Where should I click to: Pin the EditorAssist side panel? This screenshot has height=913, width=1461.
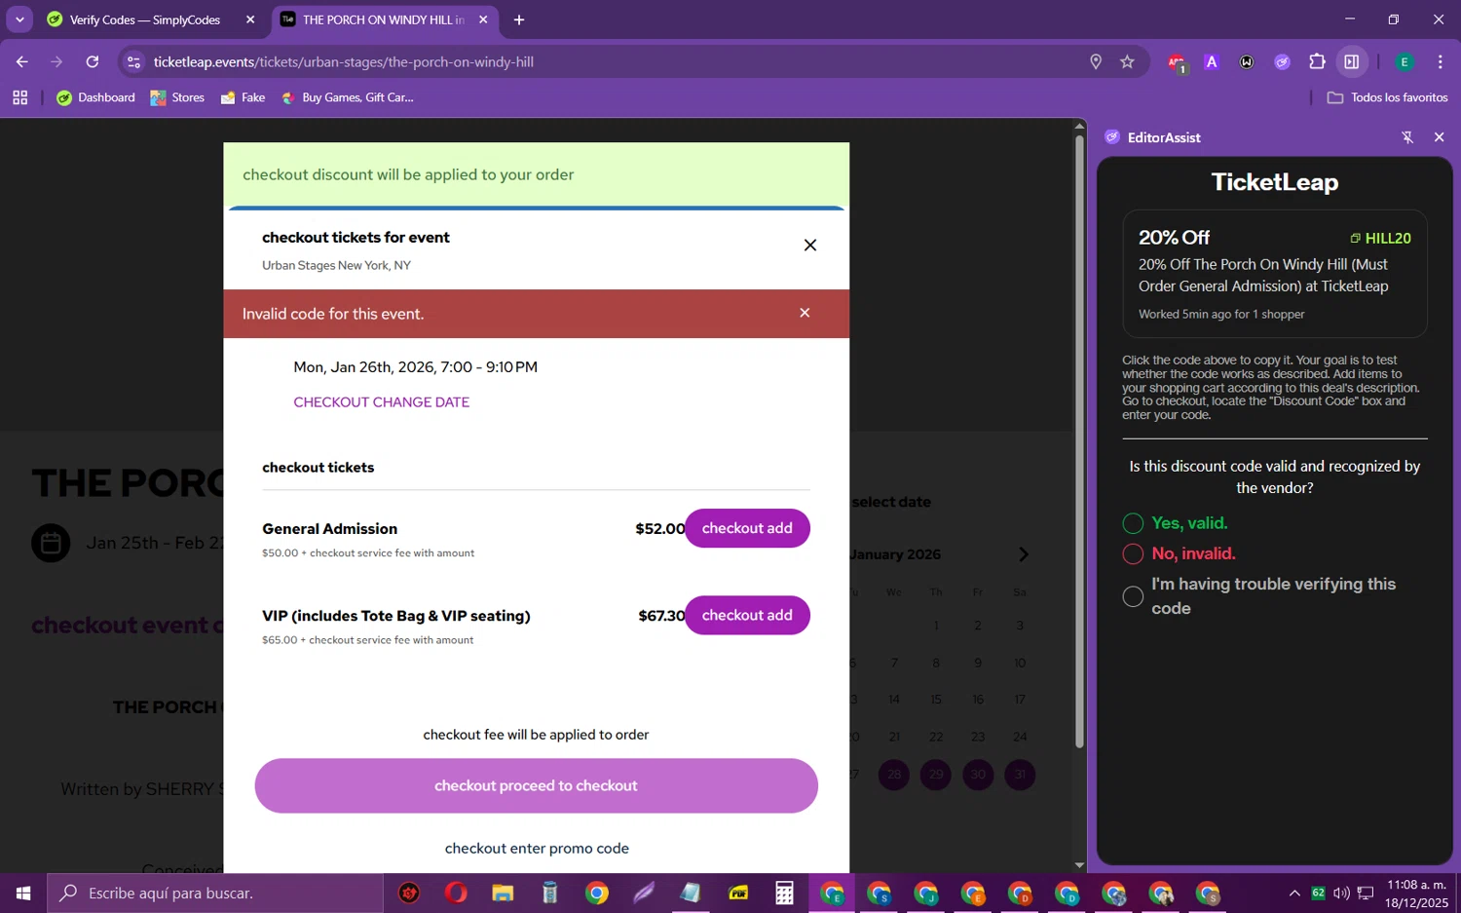coord(1407,137)
